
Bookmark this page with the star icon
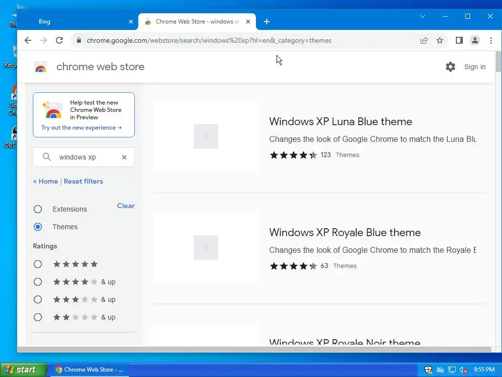pos(440,40)
